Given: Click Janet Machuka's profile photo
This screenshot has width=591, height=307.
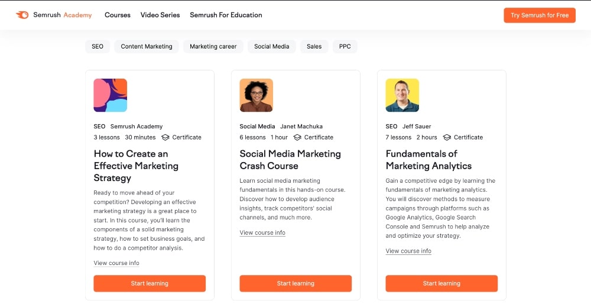Looking at the screenshot, I should click(x=256, y=95).
